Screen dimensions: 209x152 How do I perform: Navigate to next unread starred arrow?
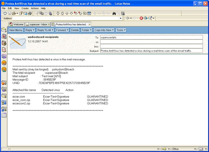click(x=76, y=13)
